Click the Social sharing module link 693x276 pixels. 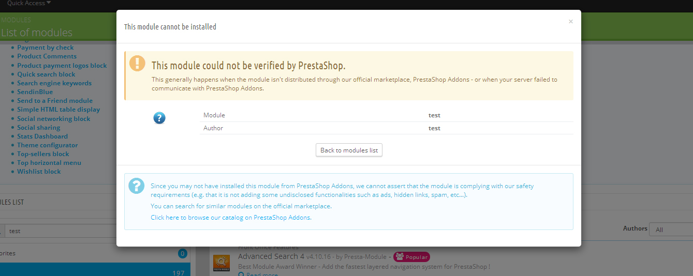click(x=38, y=128)
